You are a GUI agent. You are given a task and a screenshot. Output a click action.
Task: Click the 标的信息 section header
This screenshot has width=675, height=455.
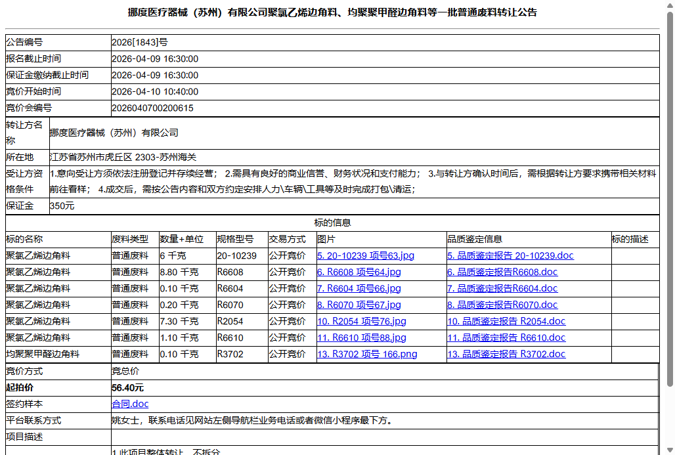click(x=332, y=223)
